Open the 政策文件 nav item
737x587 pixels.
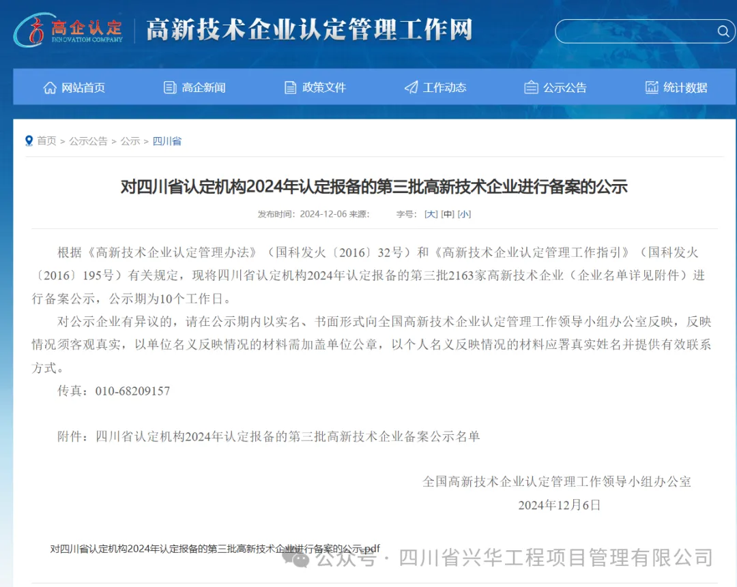(x=324, y=87)
